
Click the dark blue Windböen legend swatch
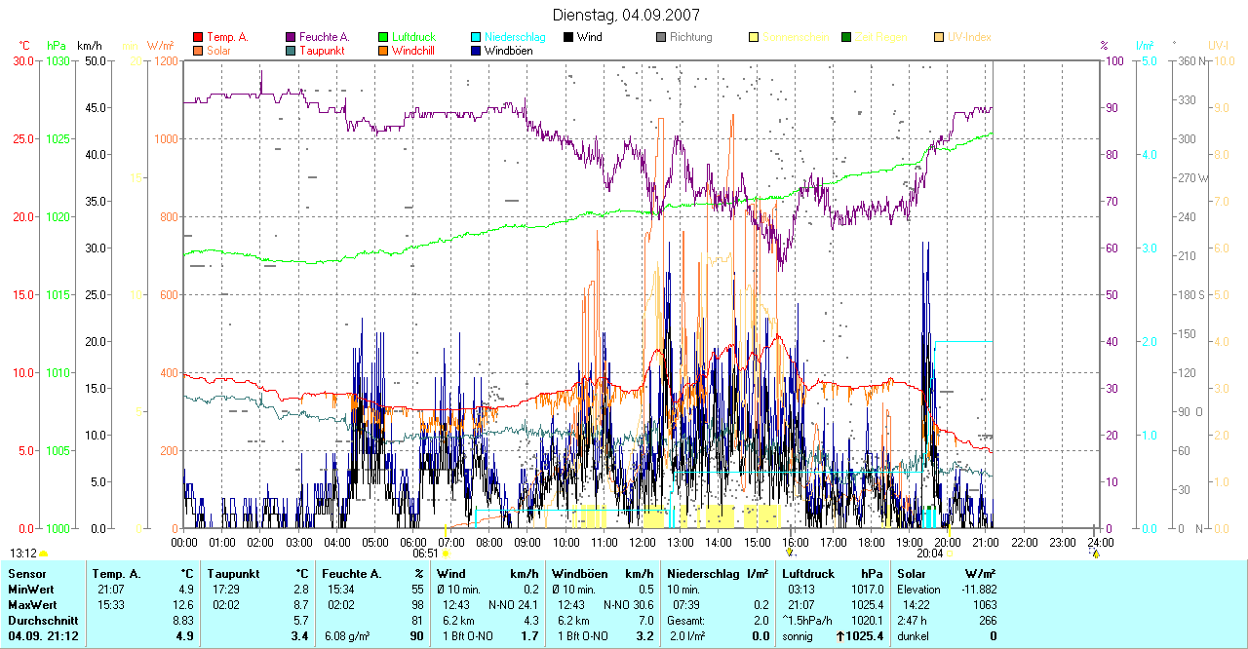(477, 50)
